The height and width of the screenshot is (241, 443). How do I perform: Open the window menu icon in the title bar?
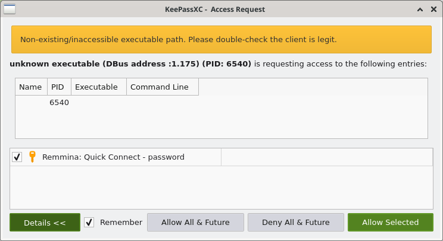point(10,9)
